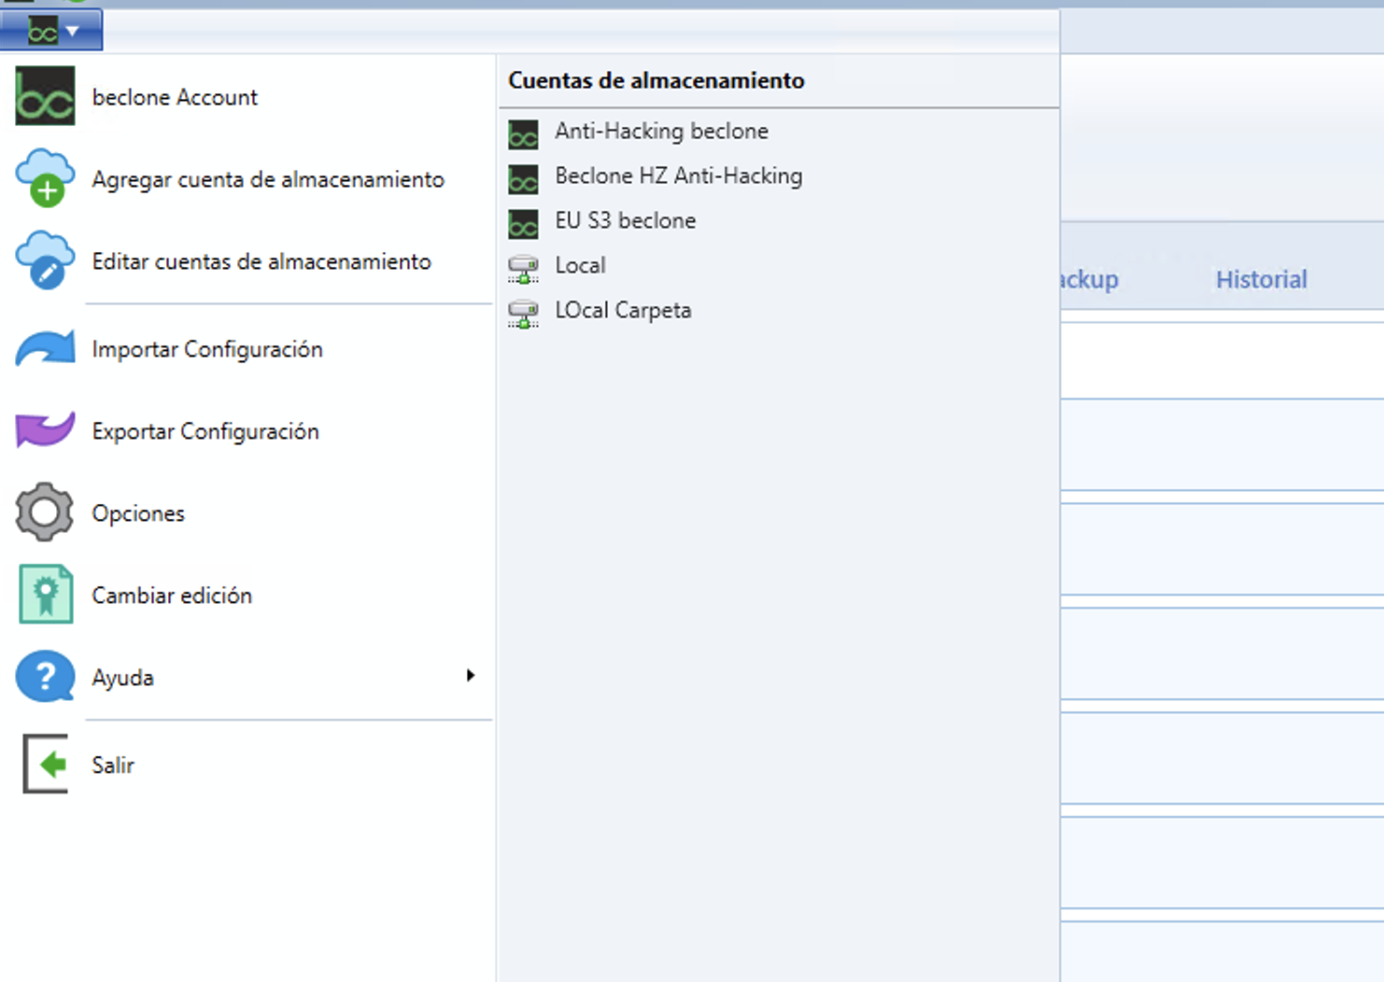1384x982 pixels.
Task: Open the beclone application menu button
Action: tap(50, 31)
